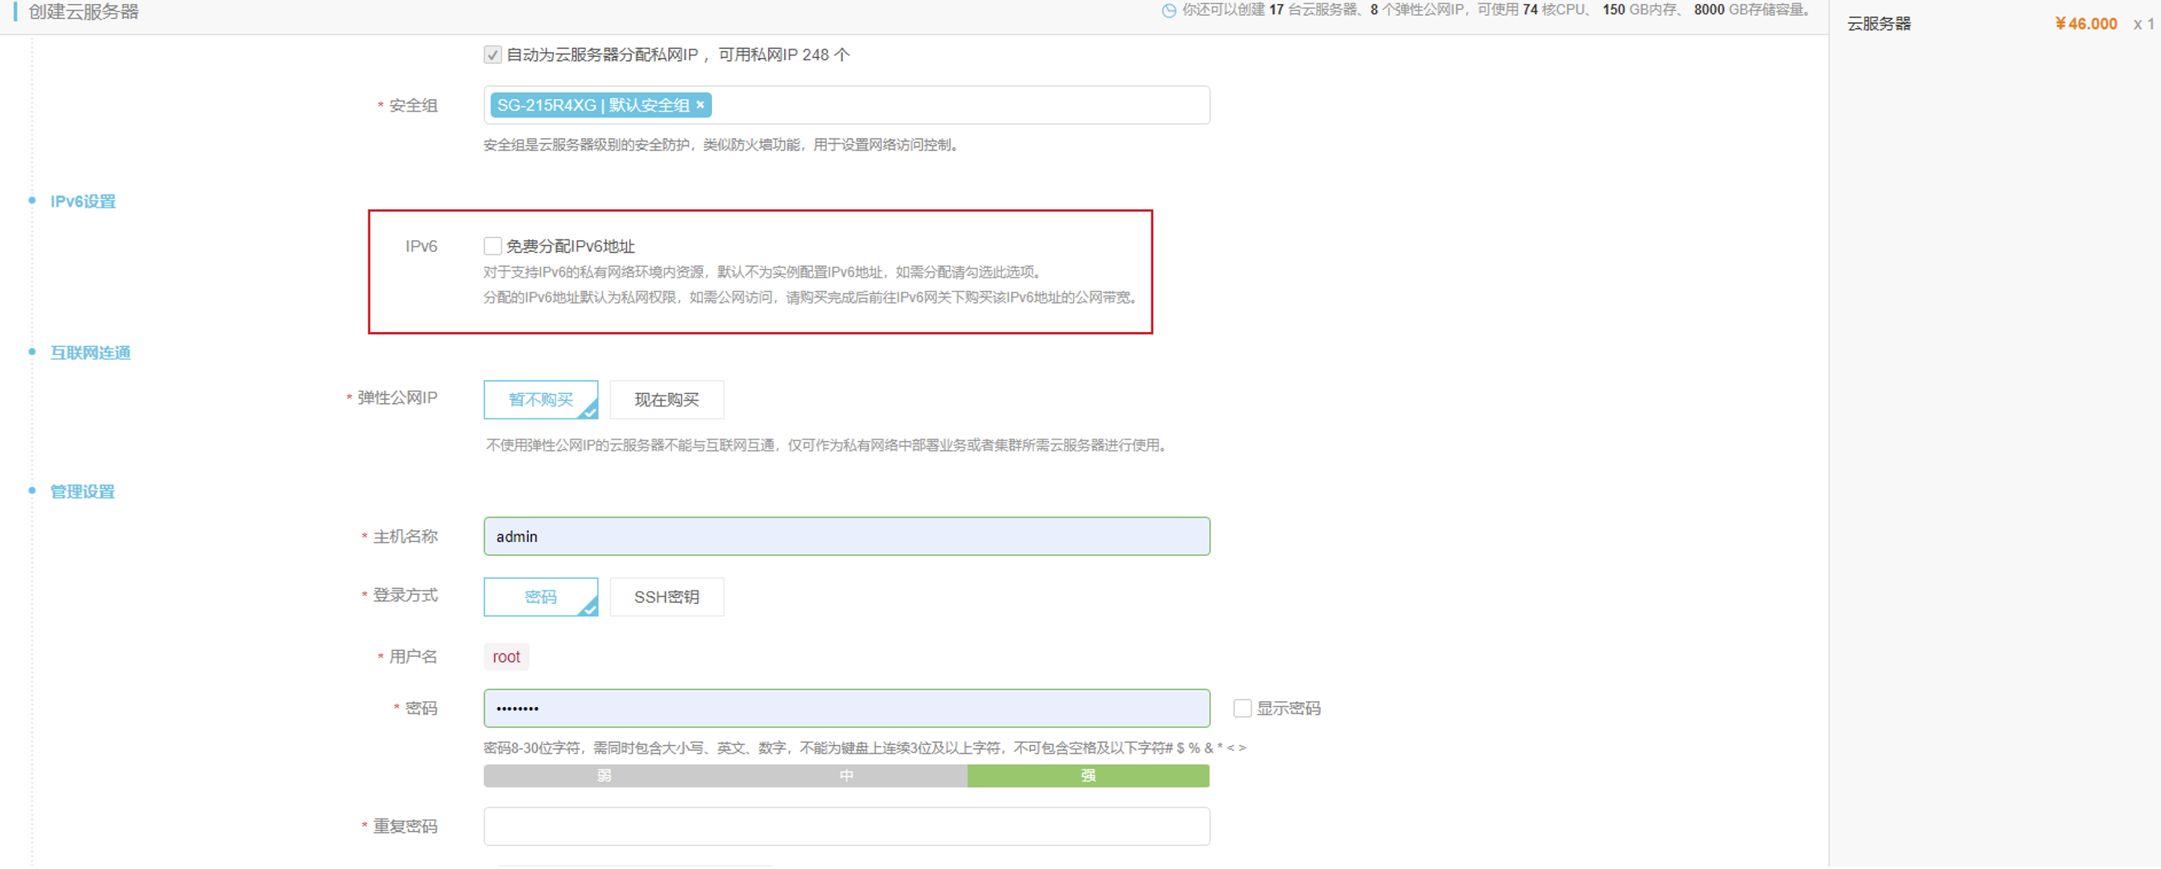Viewport: 2161px width, 869px height.
Task: Click the 主机名称 field containing admin
Action: (x=846, y=537)
